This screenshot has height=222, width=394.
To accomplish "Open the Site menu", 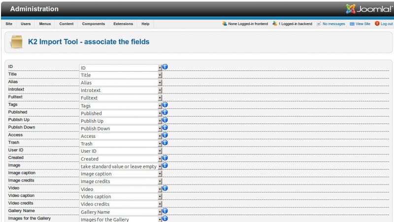I will (x=9, y=24).
